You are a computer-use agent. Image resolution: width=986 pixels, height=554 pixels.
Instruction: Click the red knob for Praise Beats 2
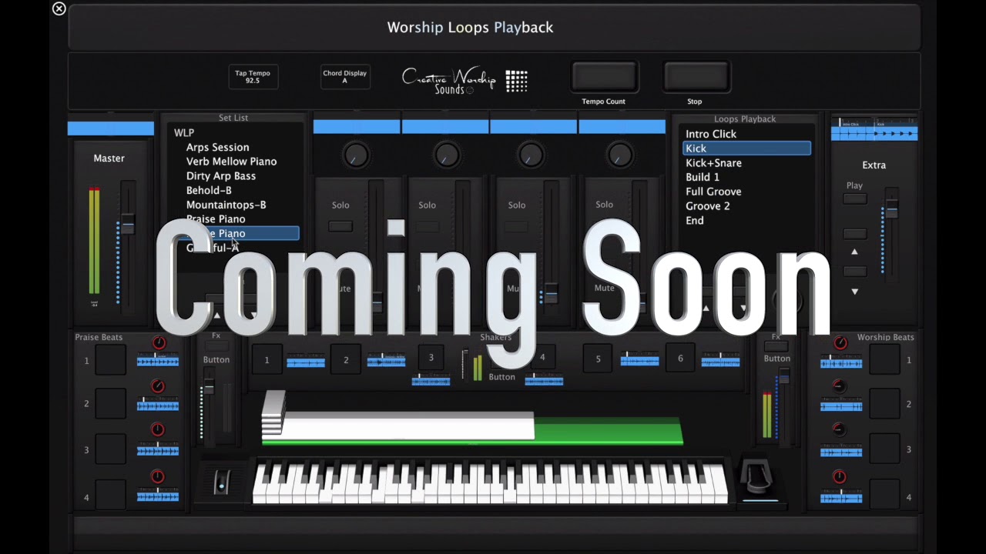point(157,386)
